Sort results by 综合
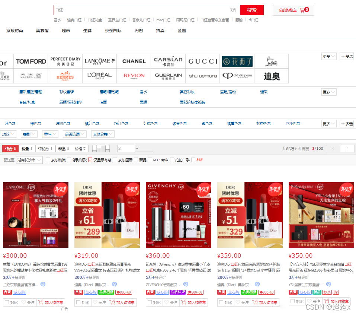 [x=10, y=149]
